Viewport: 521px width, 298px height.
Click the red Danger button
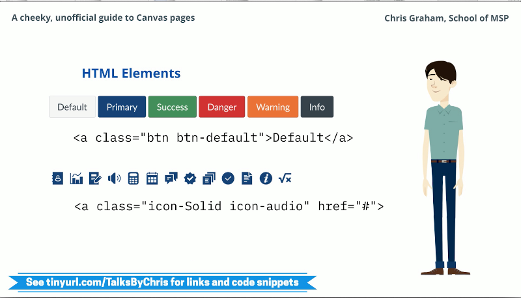222,107
